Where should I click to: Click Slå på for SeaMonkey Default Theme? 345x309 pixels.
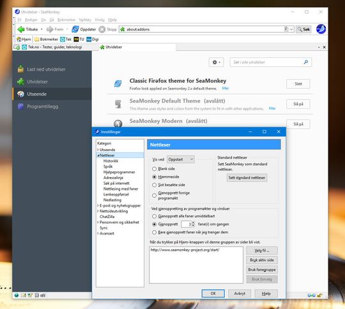pos(298,104)
